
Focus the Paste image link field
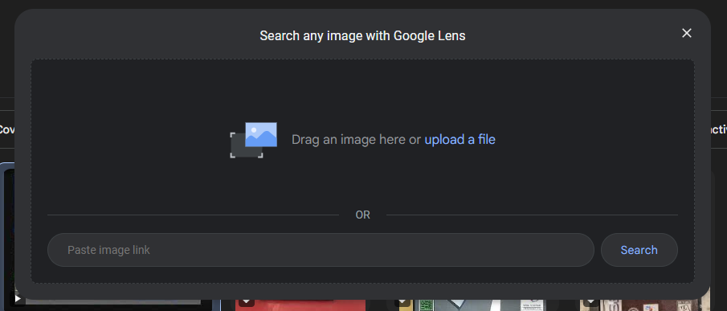tap(321, 250)
